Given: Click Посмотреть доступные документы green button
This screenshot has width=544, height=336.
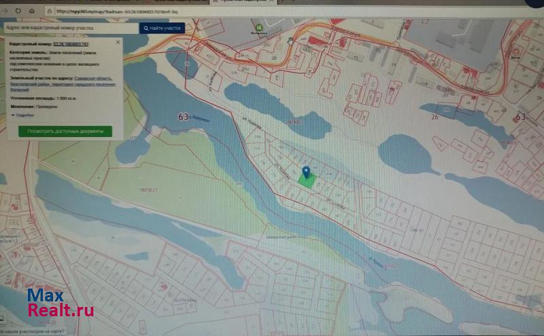Looking at the screenshot, I should click(x=65, y=131).
